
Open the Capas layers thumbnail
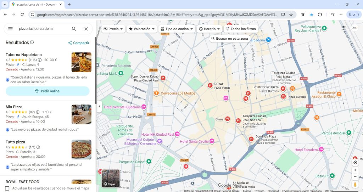coord(111,178)
